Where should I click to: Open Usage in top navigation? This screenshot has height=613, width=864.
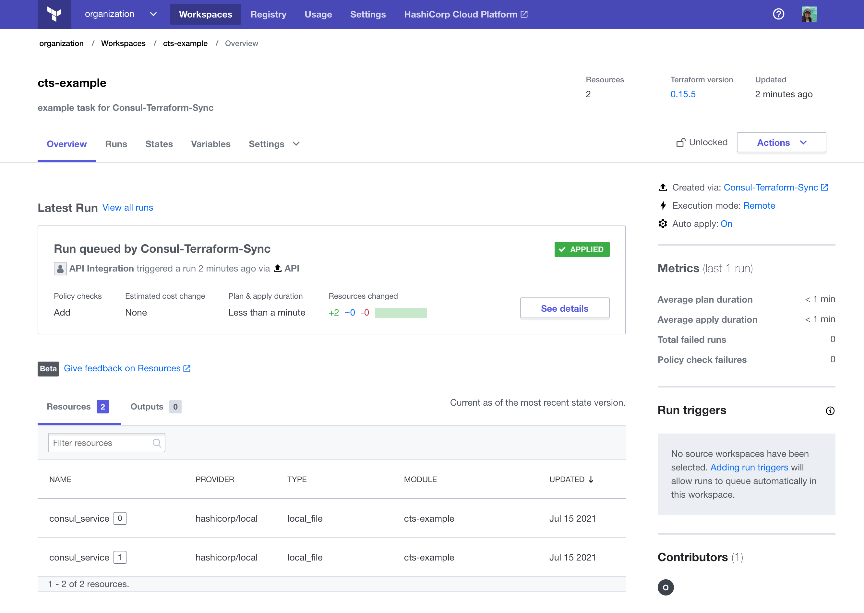click(x=318, y=14)
